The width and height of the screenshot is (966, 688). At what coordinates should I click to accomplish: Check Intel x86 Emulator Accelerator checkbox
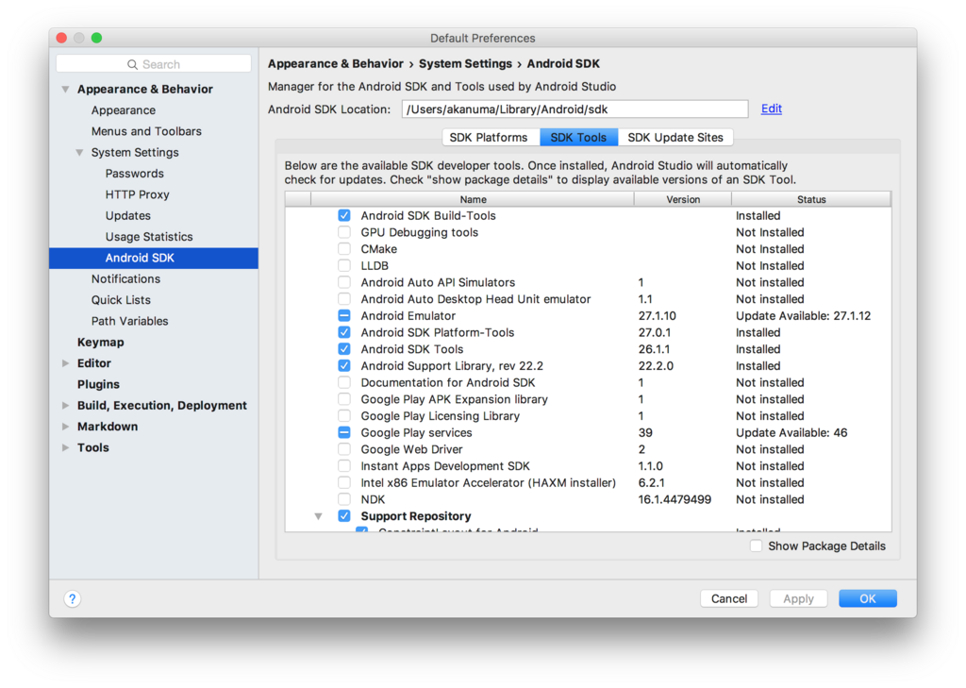coord(344,482)
